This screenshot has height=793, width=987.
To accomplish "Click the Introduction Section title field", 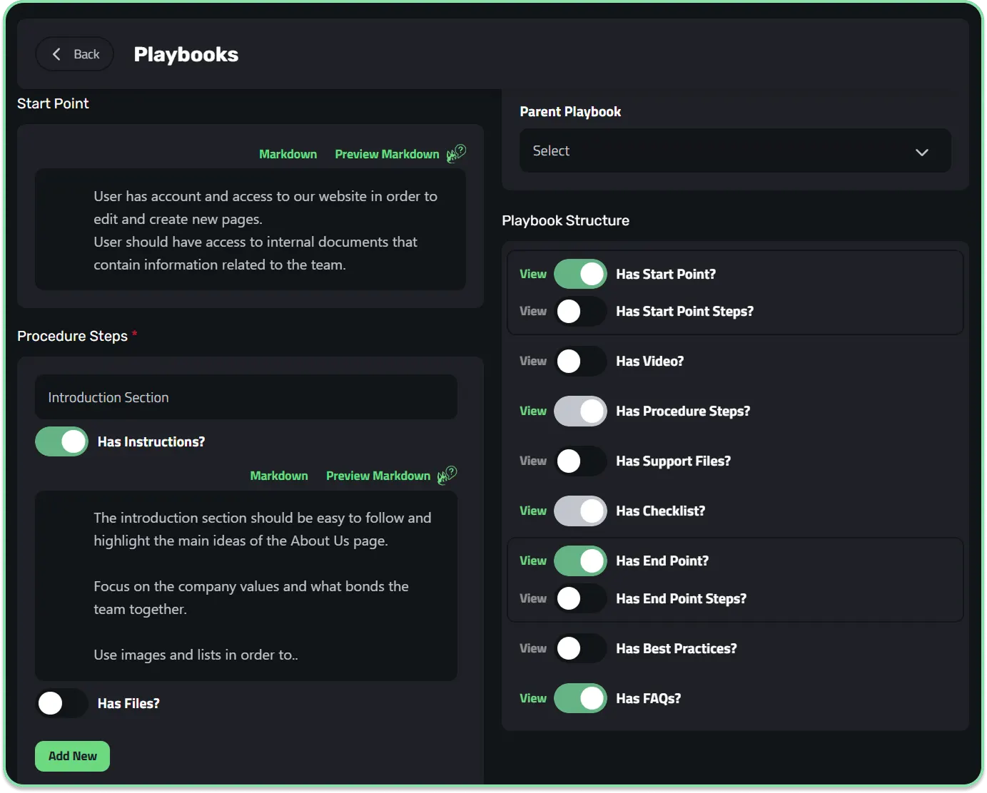I will pyautogui.click(x=246, y=397).
